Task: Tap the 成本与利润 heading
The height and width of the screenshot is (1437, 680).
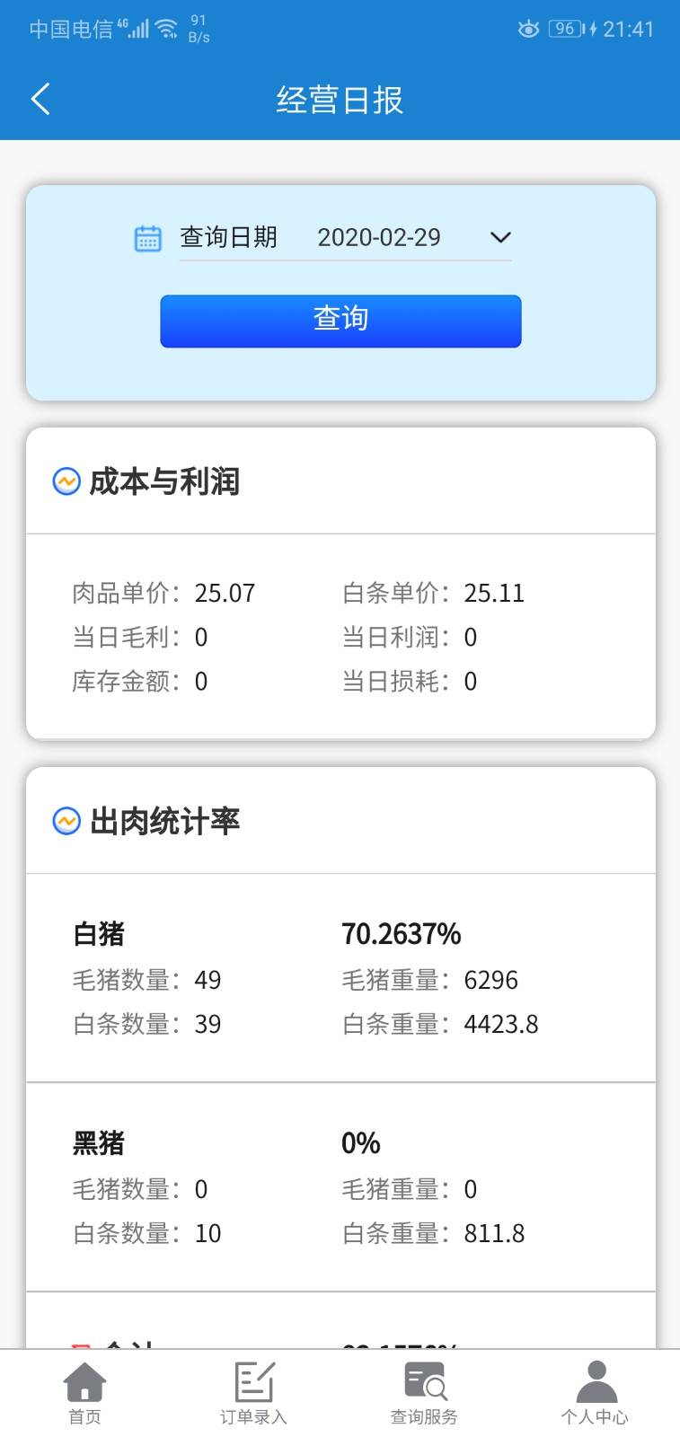Action: [164, 481]
